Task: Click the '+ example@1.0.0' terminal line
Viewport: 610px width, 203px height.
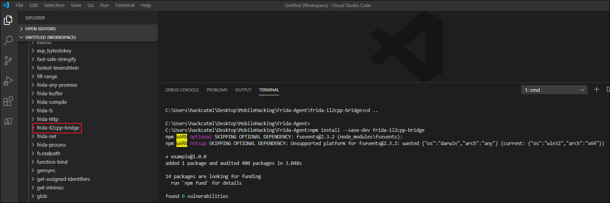Action: pyautogui.click(x=186, y=156)
